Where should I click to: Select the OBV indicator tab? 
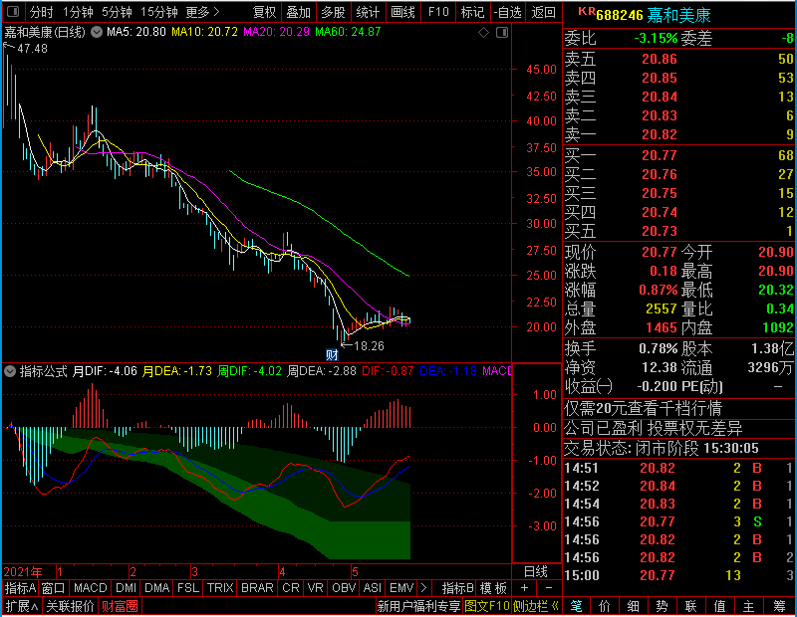click(x=344, y=588)
